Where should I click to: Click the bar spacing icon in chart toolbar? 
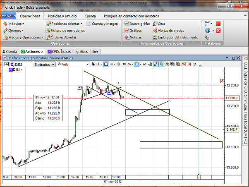tap(124, 64)
